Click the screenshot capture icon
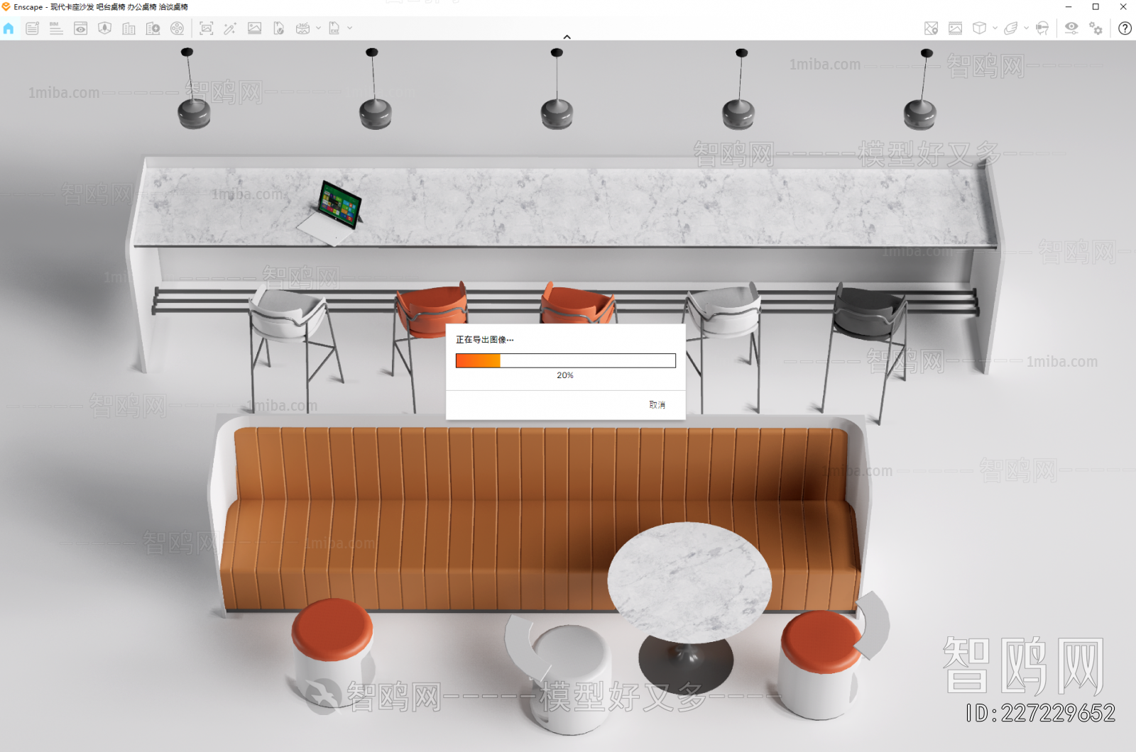Image resolution: width=1136 pixels, height=752 pixels. click(207, 28)
